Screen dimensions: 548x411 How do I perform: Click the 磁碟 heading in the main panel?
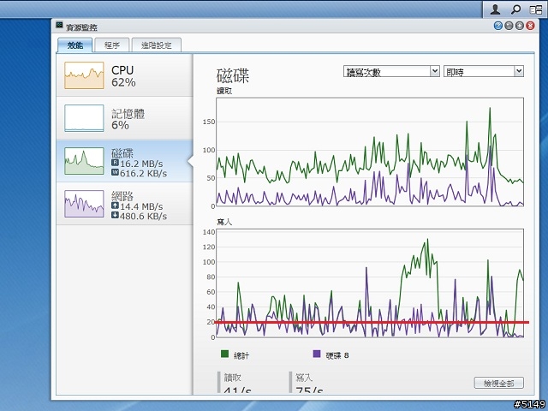(233, 75)
